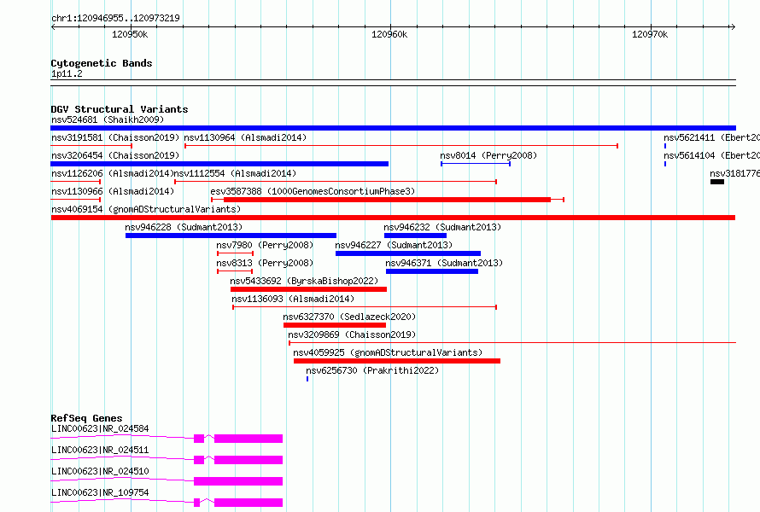This screenshot has height=512, width=760.
Task: Select nsv8313 (Perry2008) label
Action: [265, 263]
